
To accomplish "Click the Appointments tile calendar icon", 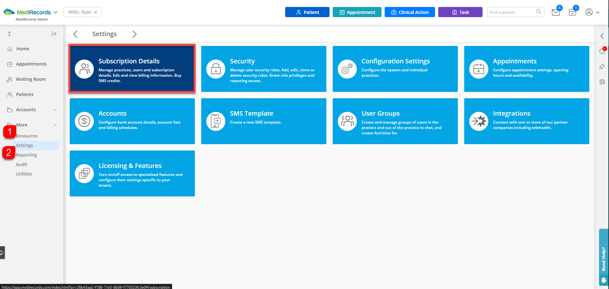I will [x=479, y=69].
